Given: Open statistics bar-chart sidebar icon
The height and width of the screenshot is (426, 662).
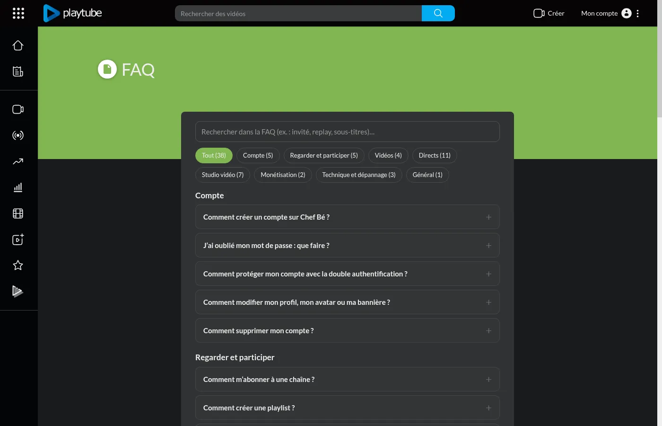Looking at the screenshot, I should [18, 187].
